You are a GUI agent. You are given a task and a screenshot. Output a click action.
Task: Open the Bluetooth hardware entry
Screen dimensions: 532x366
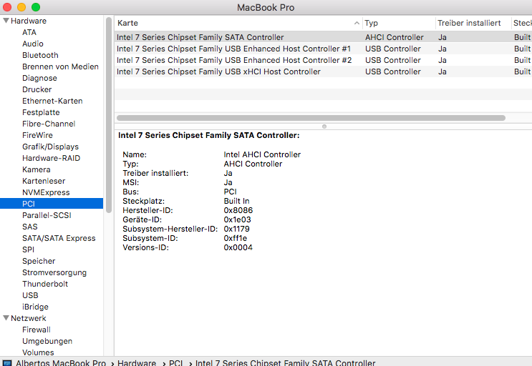pyautogui.click(x=40, y=55)
